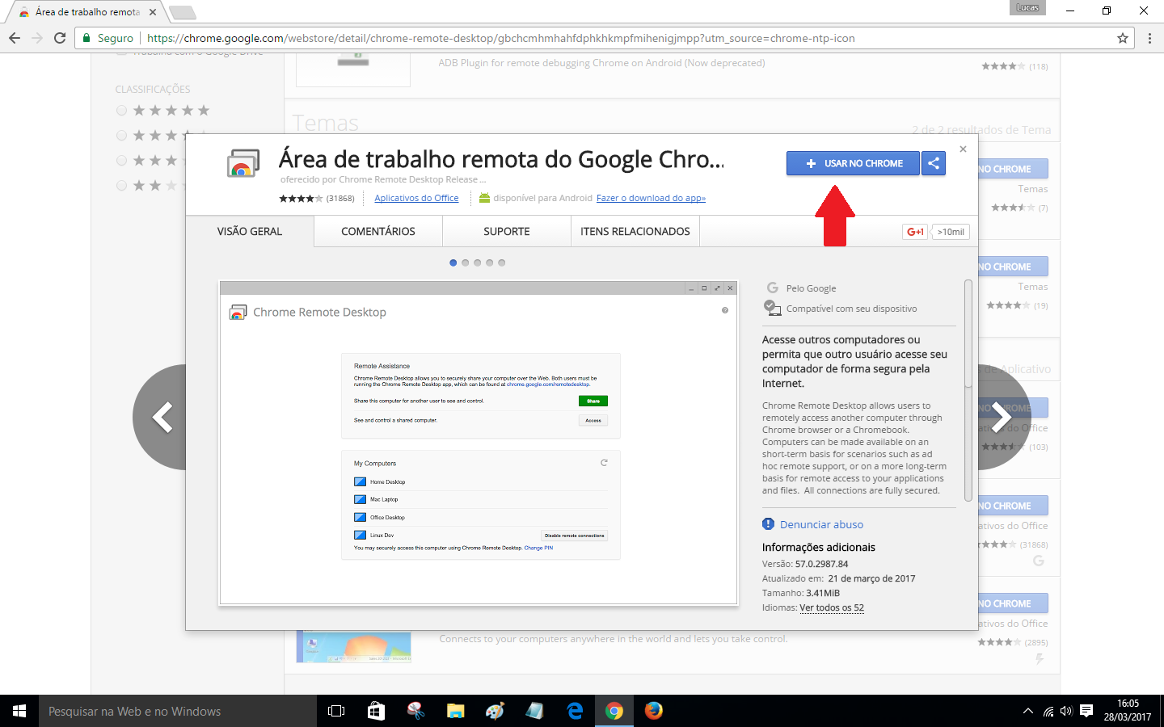Open the Aplicativos do Office link

(x=416, y=198)
